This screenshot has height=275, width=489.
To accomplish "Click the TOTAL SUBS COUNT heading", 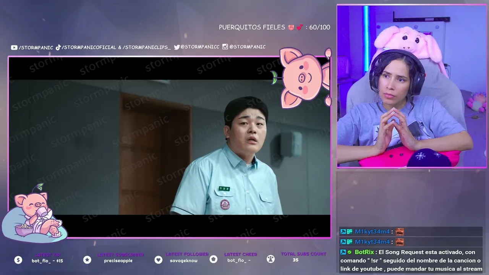I will 303,254.
